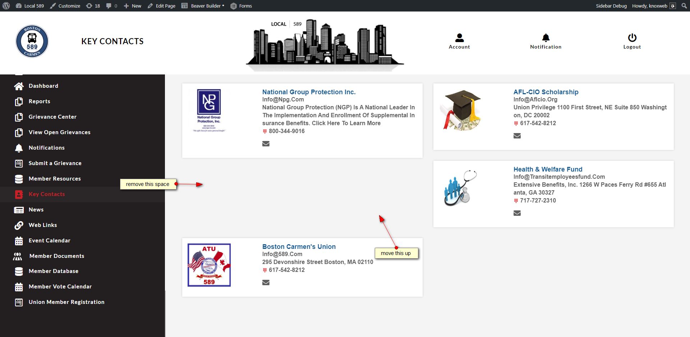Open AFL-CIO Scholarship title link

[546, 92]
